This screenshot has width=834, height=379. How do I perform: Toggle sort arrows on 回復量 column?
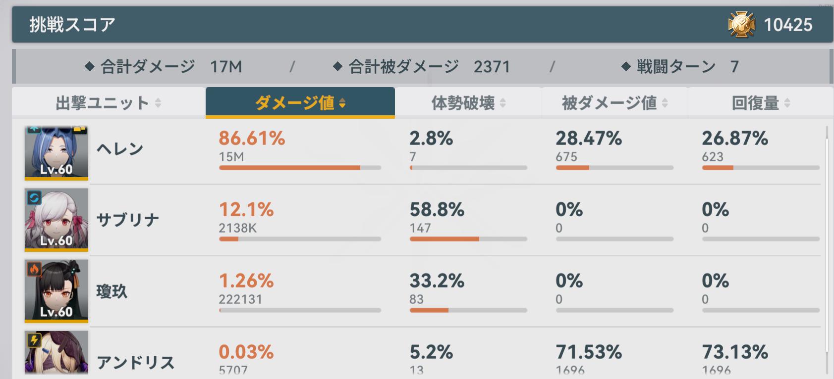pos(787,103)
